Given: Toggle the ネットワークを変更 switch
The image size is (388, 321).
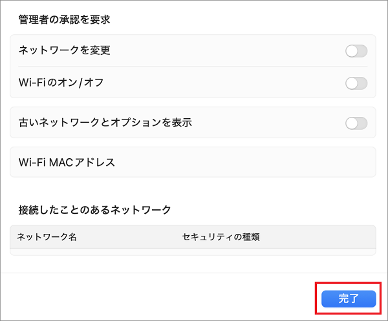Looking at the screenshot, I should (356, 51).
